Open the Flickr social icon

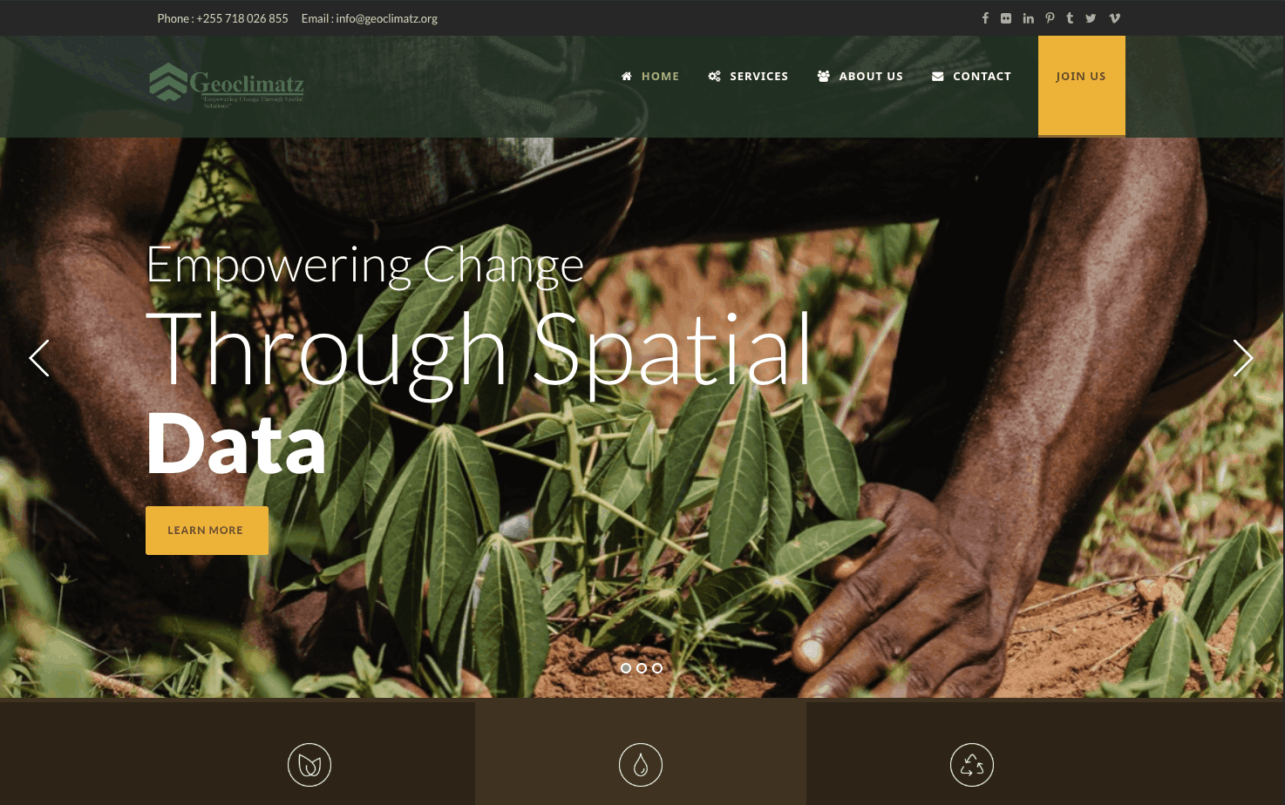click(1006, 18)
